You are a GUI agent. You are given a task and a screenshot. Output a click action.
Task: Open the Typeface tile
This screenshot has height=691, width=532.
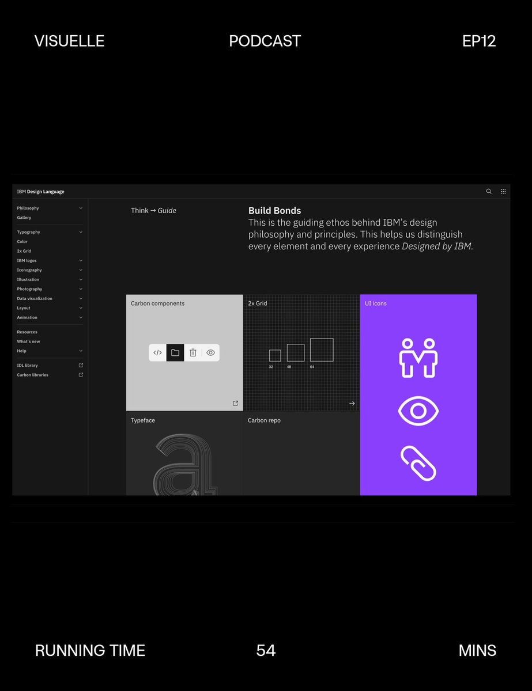tap(184, 454)
